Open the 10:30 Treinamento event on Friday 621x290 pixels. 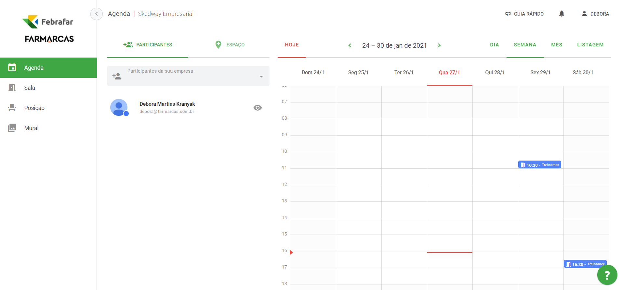pos(539,165)
